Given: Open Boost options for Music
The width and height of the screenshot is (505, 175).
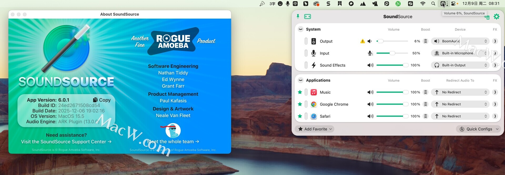Looking at the screenshot, I should [x=425, y=92].
